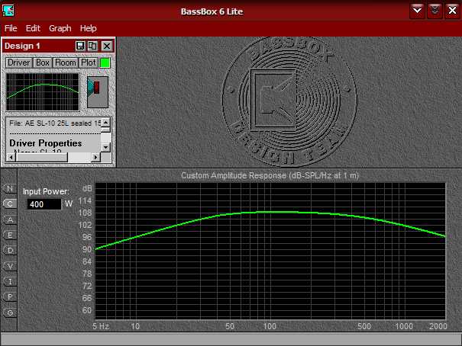
Task: Click the single down-arrow title bar button
Action: pyautogui.click(x=417, y=11)
